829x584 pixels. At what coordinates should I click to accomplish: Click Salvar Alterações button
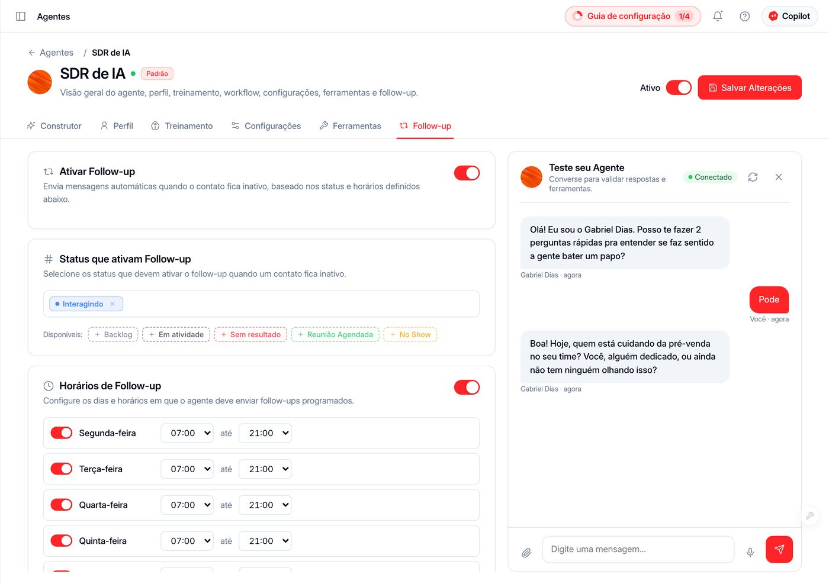point(750,88)
